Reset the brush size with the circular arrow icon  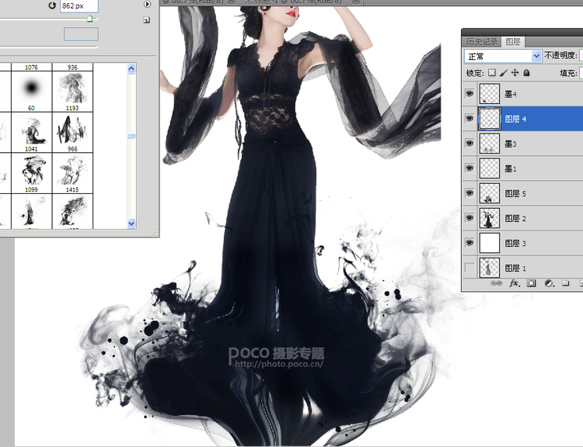point(52,5)
